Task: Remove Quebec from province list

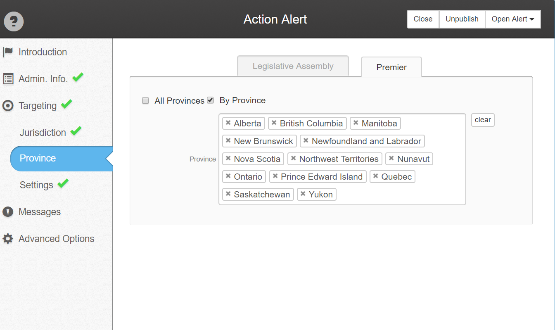Action: tap(375, 176)
